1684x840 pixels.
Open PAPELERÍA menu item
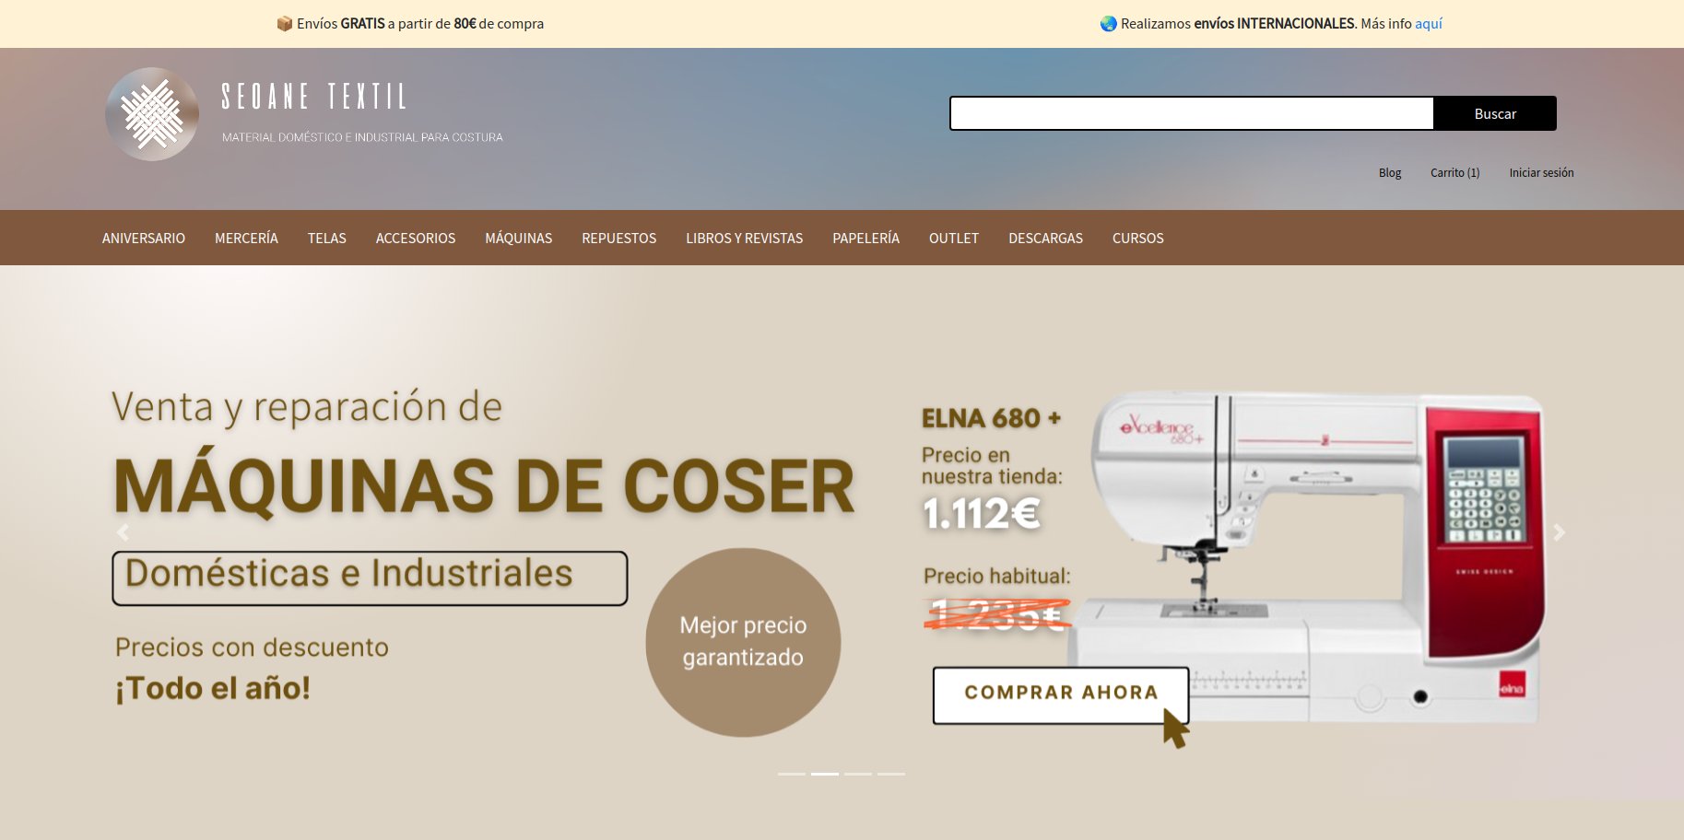click(866, 239)
